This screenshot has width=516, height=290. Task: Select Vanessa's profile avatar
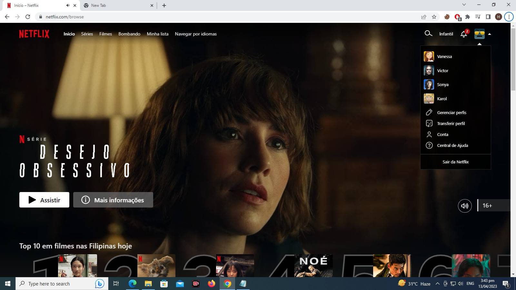(429, 56)
